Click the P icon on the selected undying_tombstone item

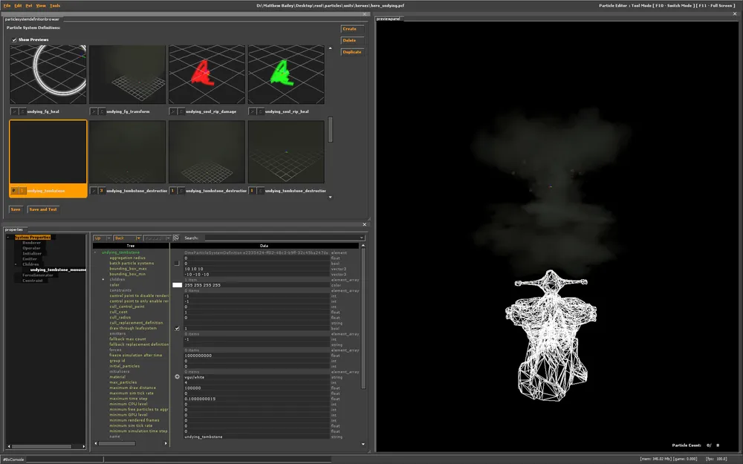[x=14, y=191]
